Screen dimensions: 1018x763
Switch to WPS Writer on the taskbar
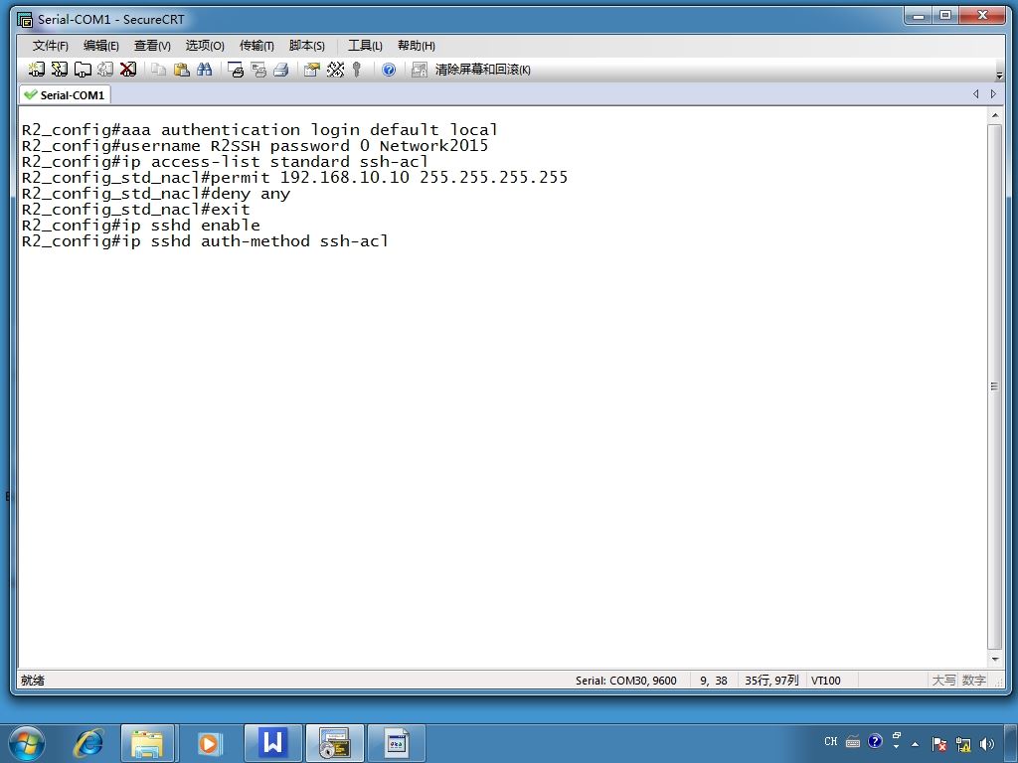(x=272, y=743)
